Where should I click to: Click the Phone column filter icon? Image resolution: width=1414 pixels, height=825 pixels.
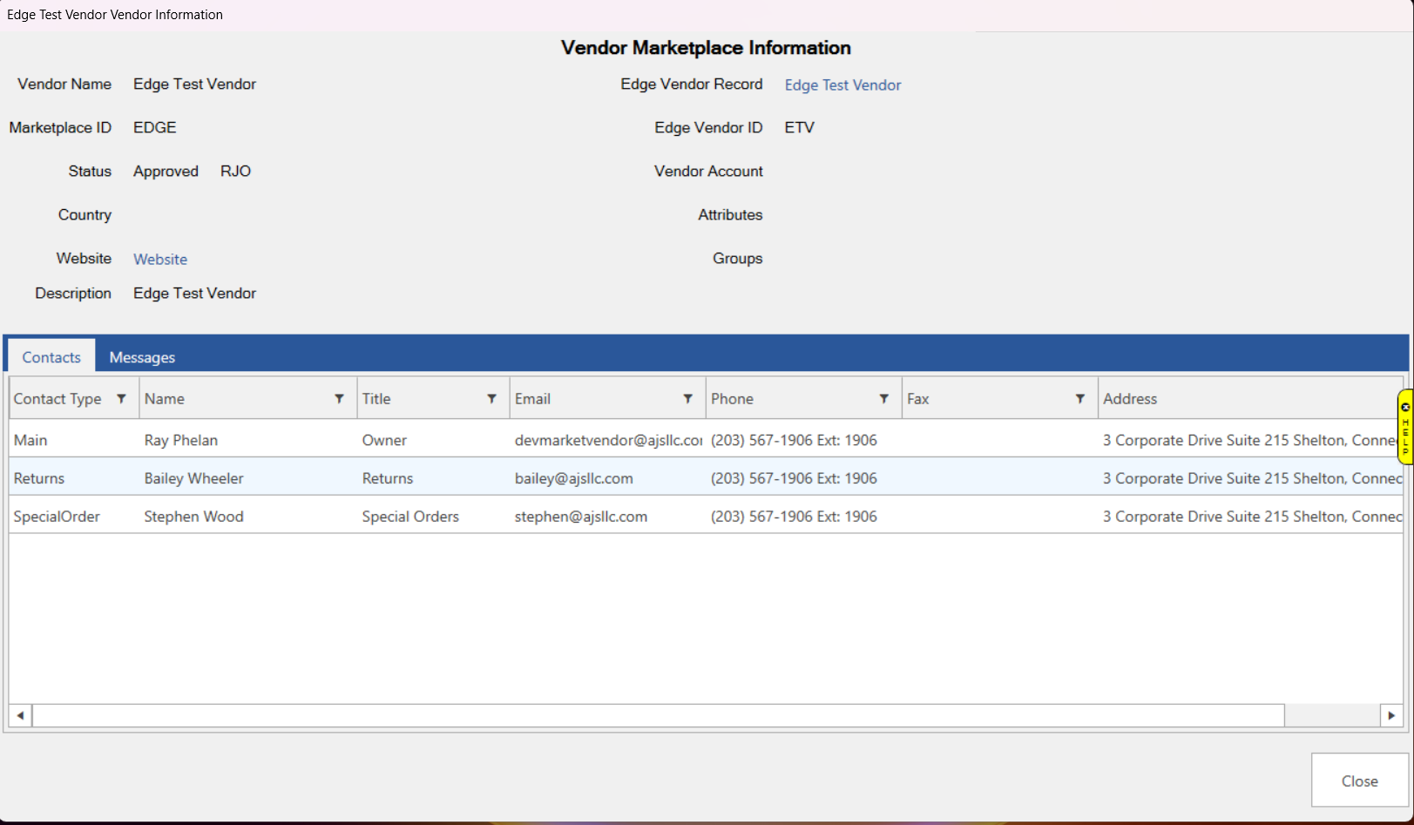[x=883, y=399]
